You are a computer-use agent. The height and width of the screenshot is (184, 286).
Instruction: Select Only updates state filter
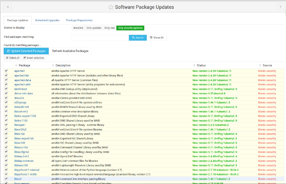pyautogui.click(x=94, y=28)
